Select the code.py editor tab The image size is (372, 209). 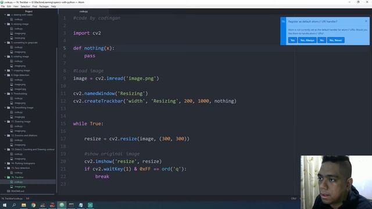(x=83, y=12)
